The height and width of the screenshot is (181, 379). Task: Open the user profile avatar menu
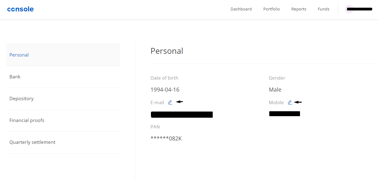pos(349,9)
